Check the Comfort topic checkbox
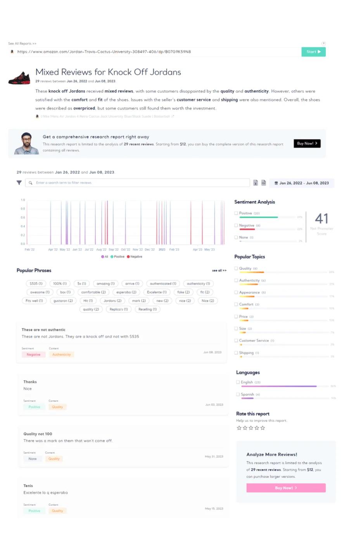Screen dimensions: 349x557 (x=236, y=304)
